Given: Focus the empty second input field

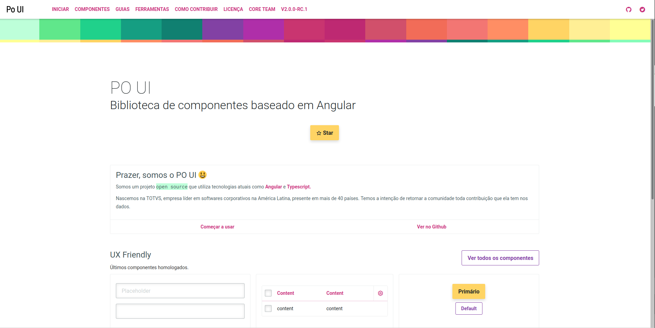Looking at the screenshot, I should tap(180, 311).
